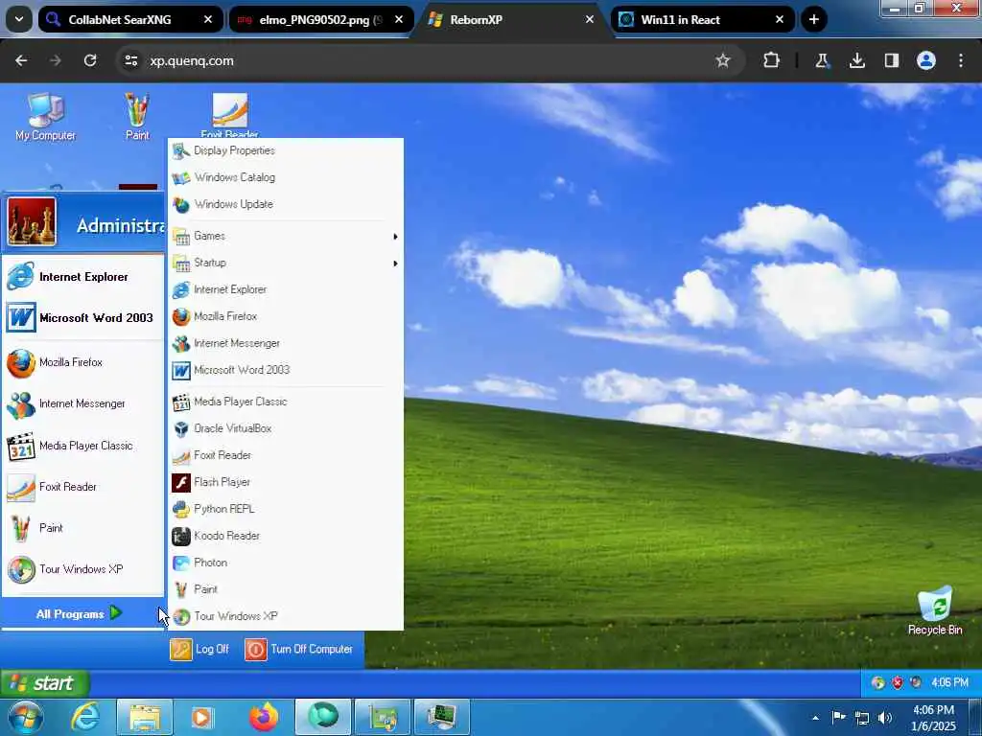Click the Log Off button

click(x=200, y=650)
